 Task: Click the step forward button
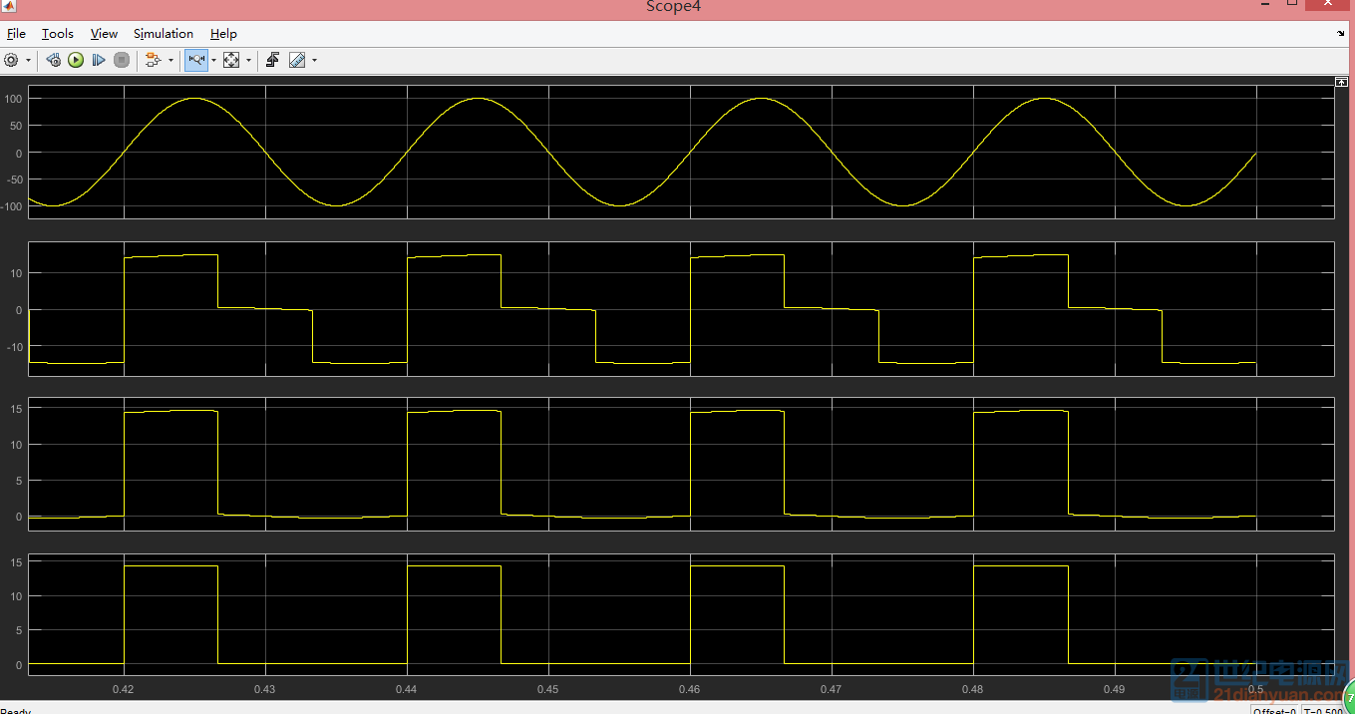click(99, 60)
